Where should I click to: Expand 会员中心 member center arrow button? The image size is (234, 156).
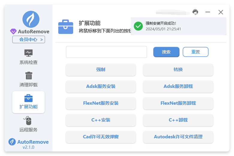tap(28, 40)
